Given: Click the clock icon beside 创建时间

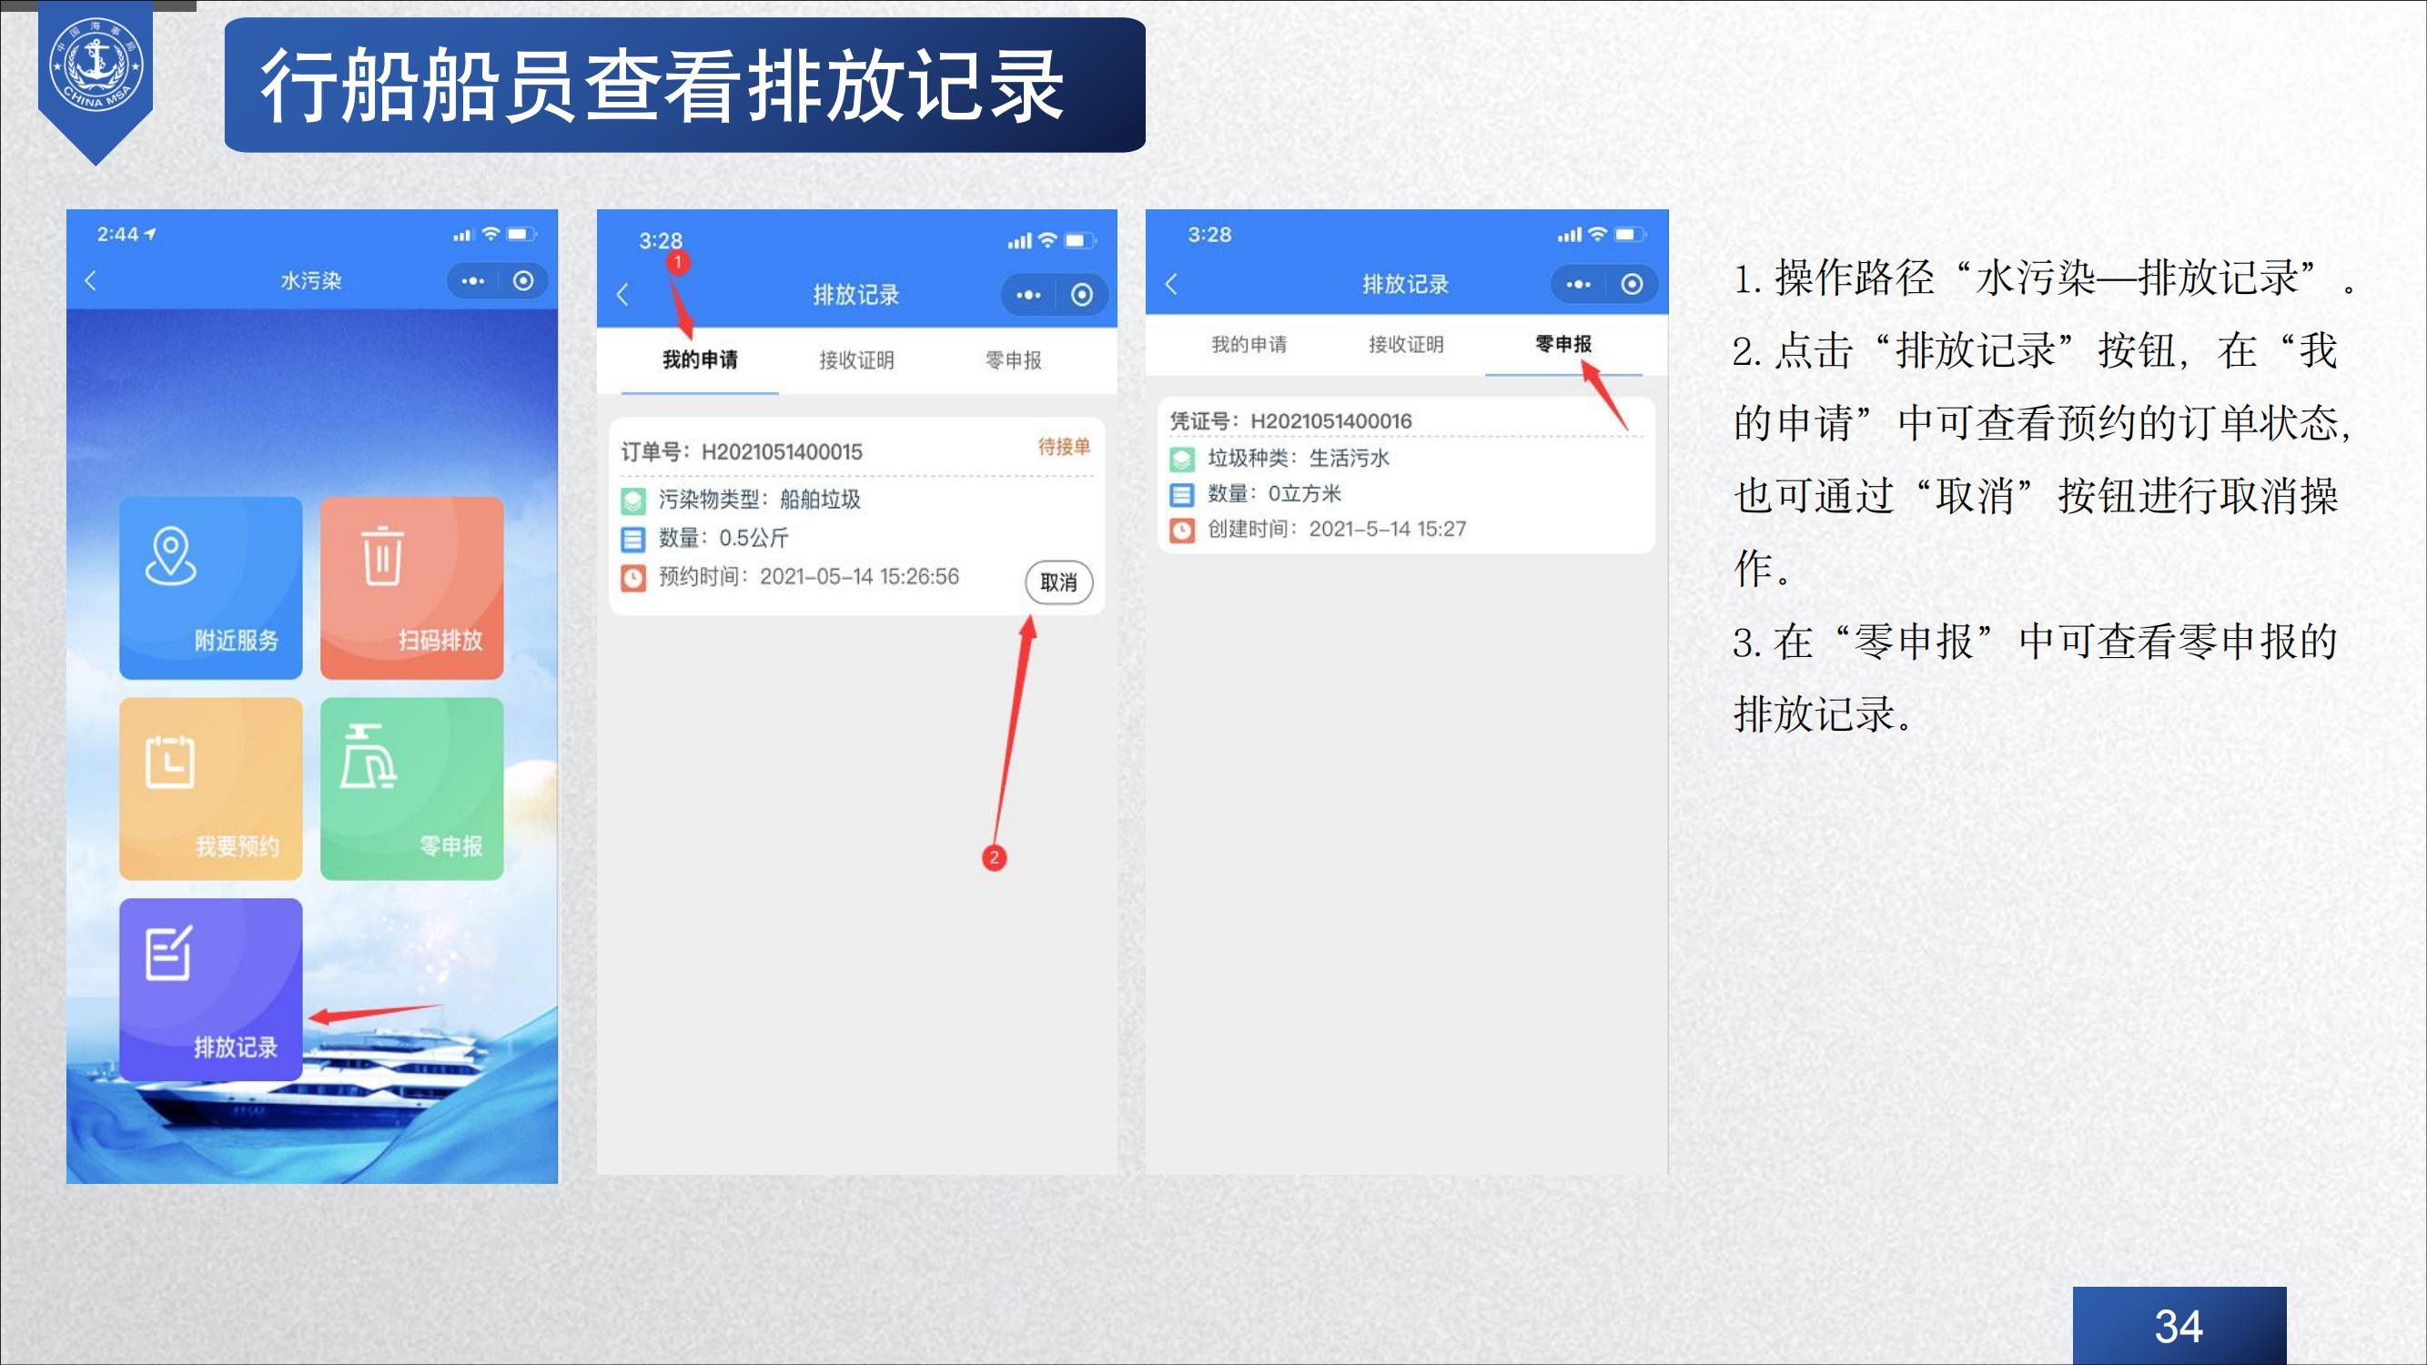Looking at the screenshot, I should tap(1181, 530).
